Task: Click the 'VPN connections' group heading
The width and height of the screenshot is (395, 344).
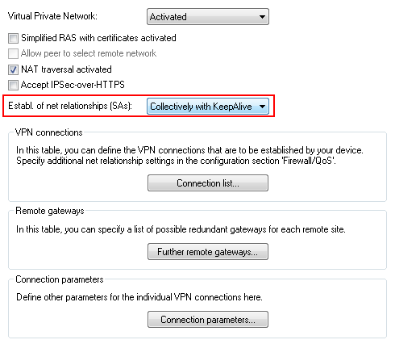Action: (49, 132)
